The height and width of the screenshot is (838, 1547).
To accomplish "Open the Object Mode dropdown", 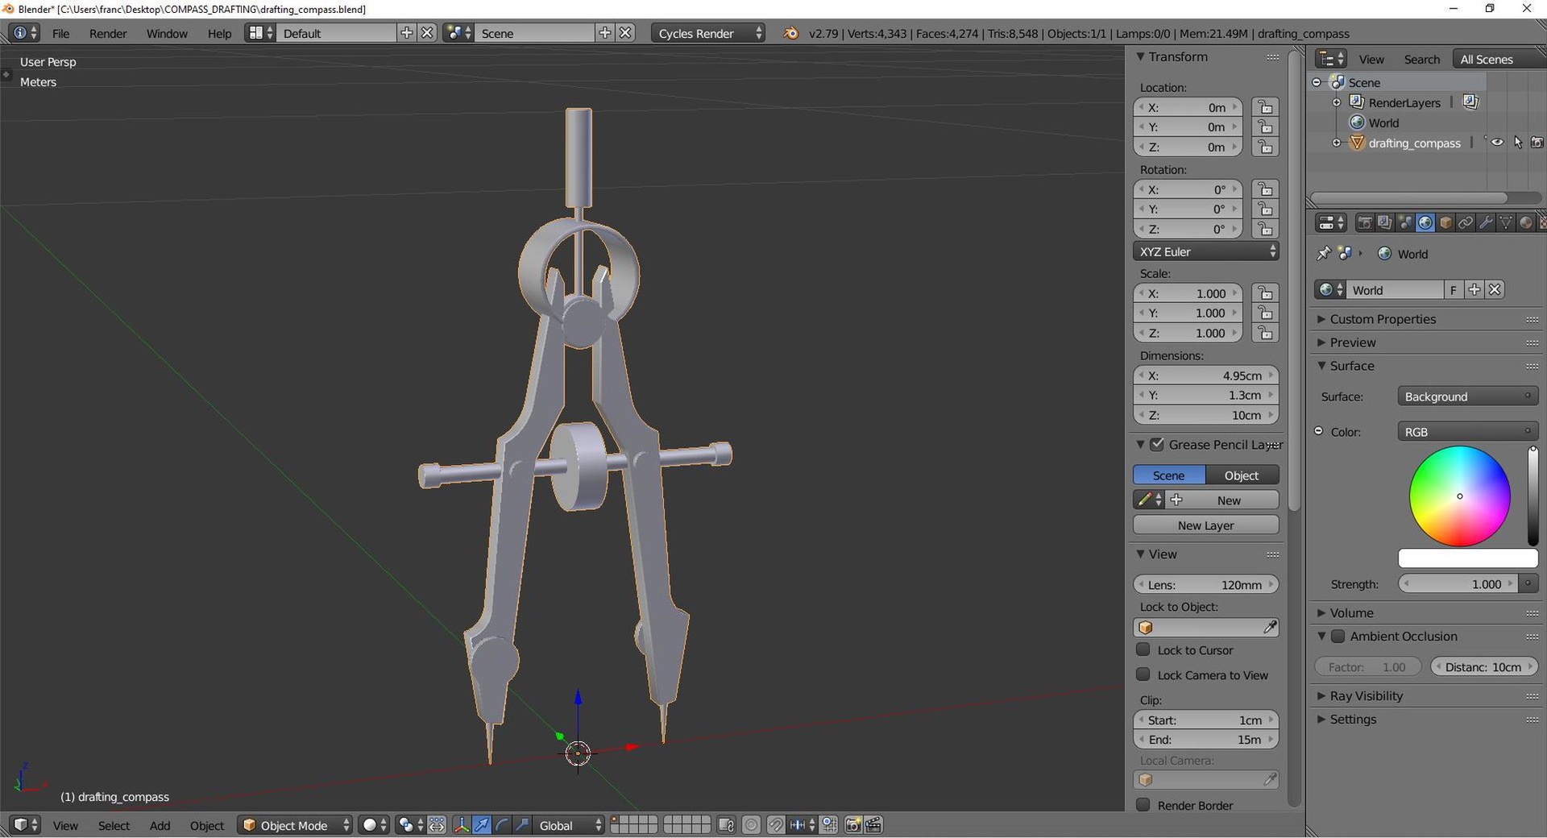I will point(294,825).
